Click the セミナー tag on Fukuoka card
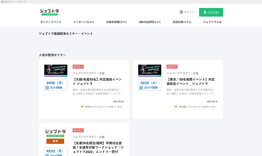The width and height of the screenshot is (262, 156). 78,130
